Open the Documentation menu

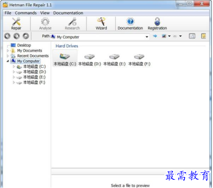[68, 13]
